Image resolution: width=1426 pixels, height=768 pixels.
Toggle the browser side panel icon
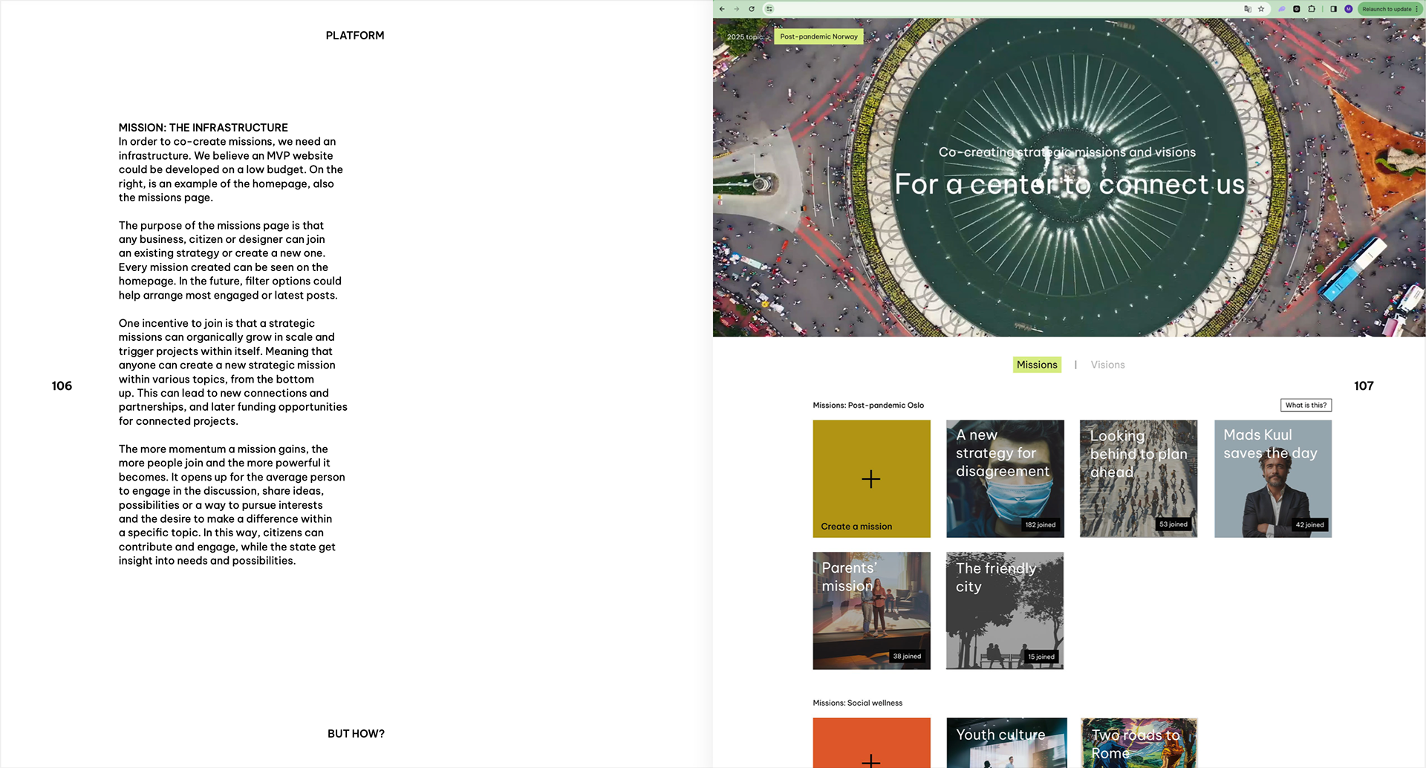coord(1333,9)
